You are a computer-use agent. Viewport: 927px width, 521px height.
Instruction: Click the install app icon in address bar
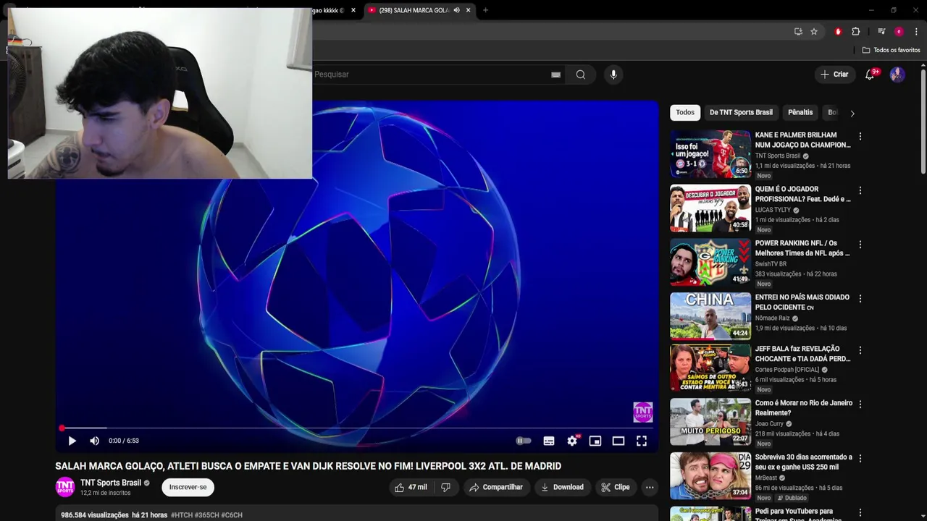coord(798,32)
